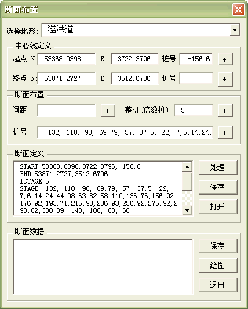Click 保存 button in 断面数据 group
The image size is (248, 309).
217,246
